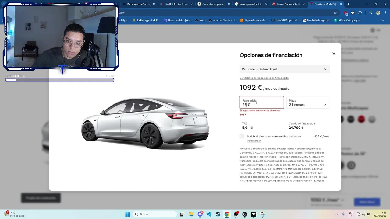Open the red extension with badge
This screenshot has width=390, height=219.
[346, 13]
